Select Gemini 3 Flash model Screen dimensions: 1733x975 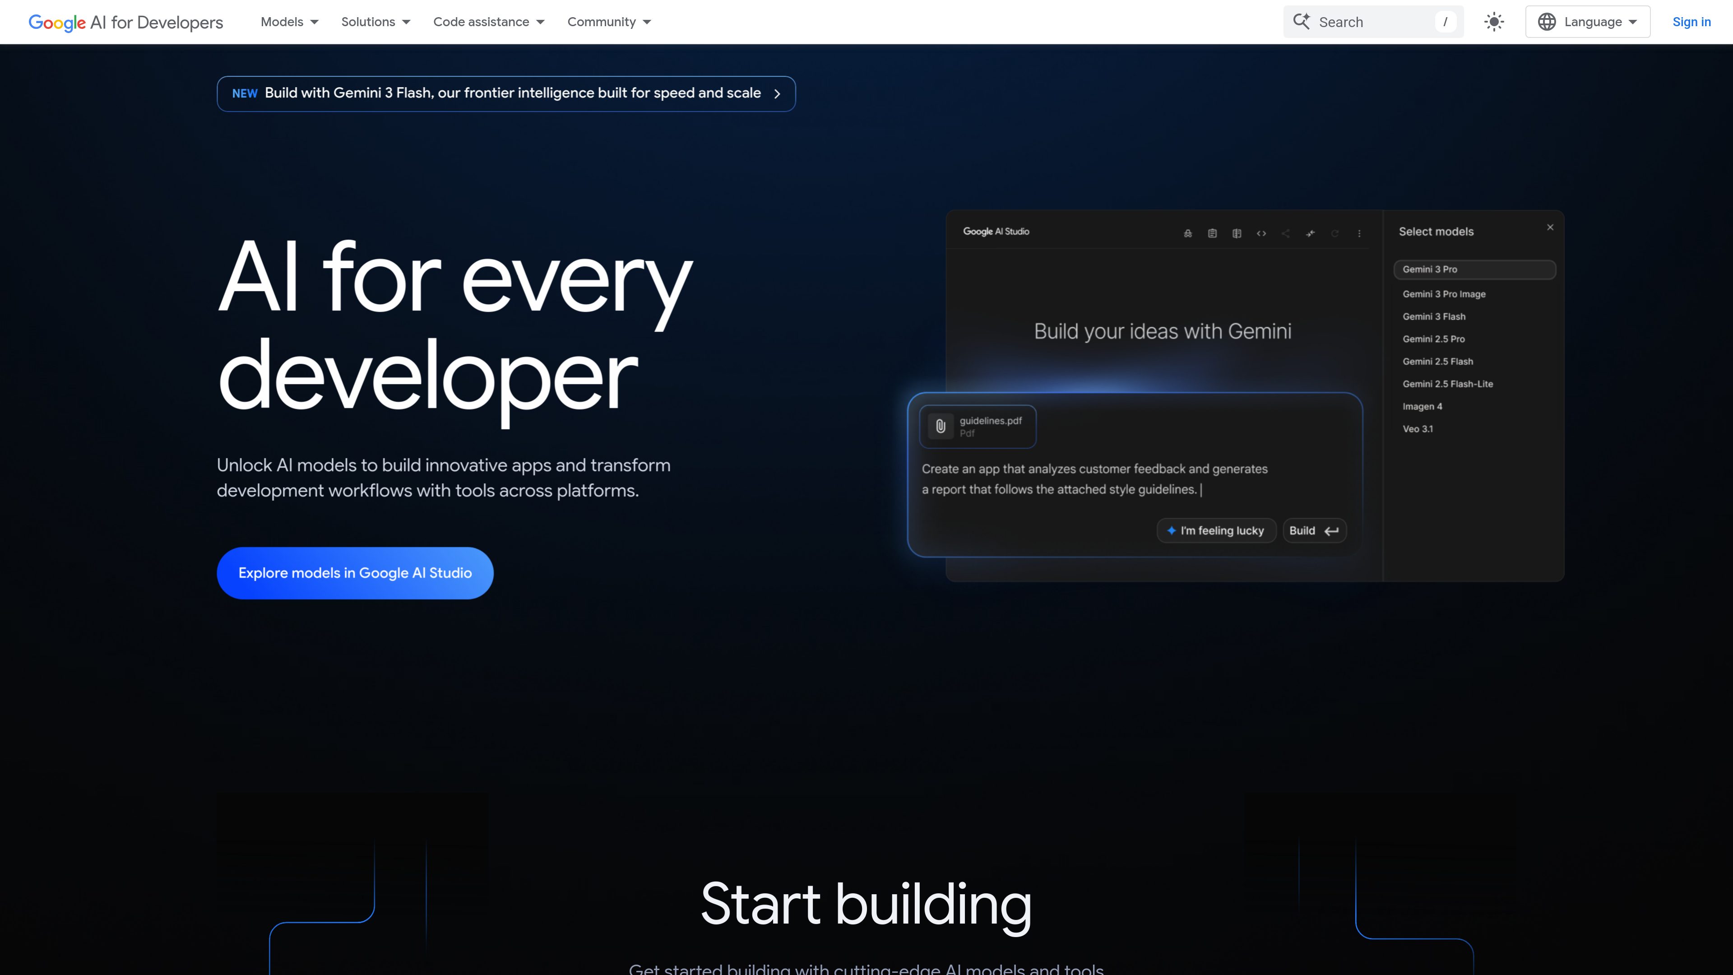[1434, 316]
